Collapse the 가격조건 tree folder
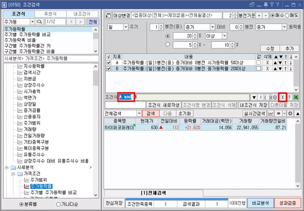The width and height of the screenshot is (304, 211). [13, 174]
